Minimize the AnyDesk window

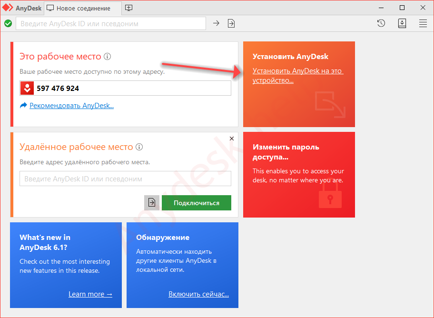click(381, 8)
